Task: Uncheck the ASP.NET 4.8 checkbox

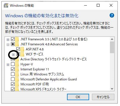Action: [18, 49]
